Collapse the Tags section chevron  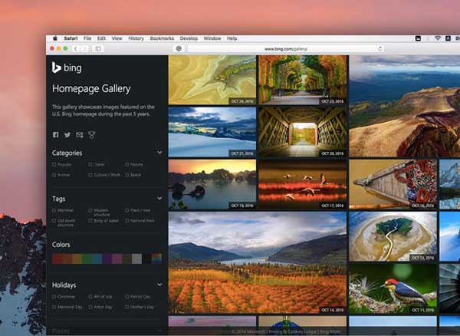(159, 199)
